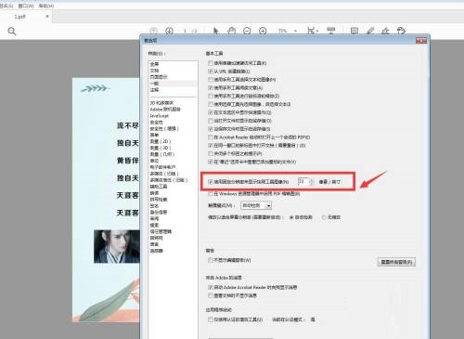
Task: Click the portrait photo in PDF page
Action: pos(117,246)
